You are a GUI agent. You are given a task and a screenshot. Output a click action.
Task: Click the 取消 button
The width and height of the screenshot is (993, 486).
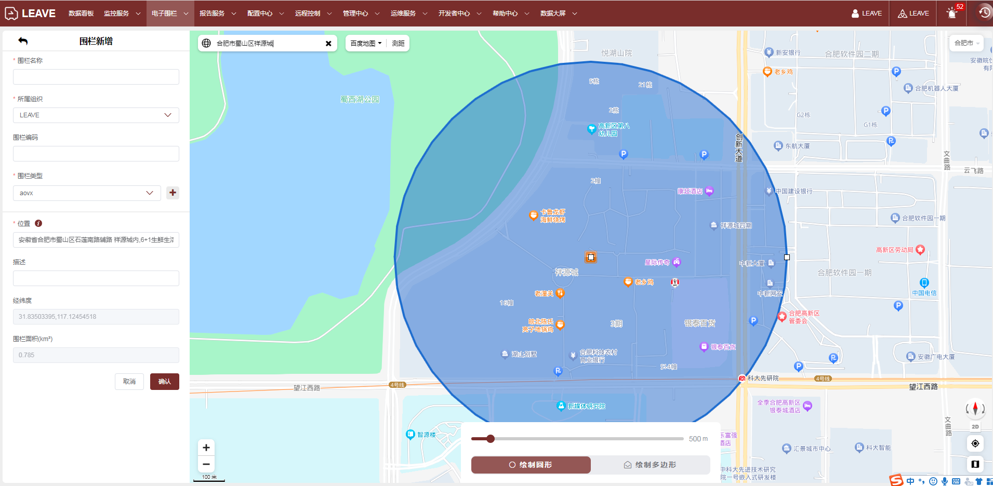[x=129, y=382]
